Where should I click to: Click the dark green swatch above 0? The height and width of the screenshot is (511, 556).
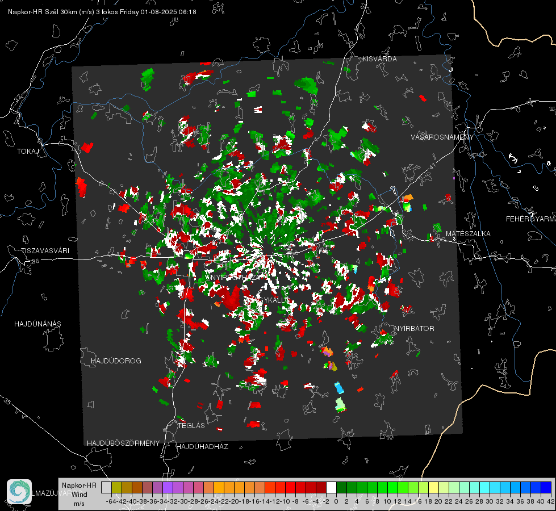(341, 487)
